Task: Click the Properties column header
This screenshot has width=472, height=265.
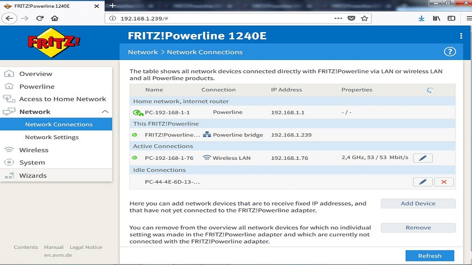Action: pos(357,89)
